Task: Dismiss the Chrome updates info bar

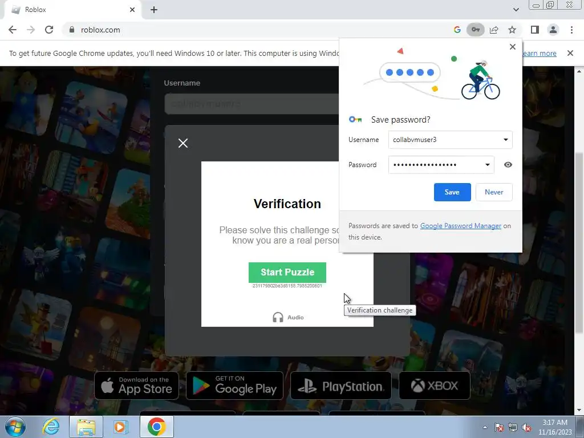Action: [570, 53]
